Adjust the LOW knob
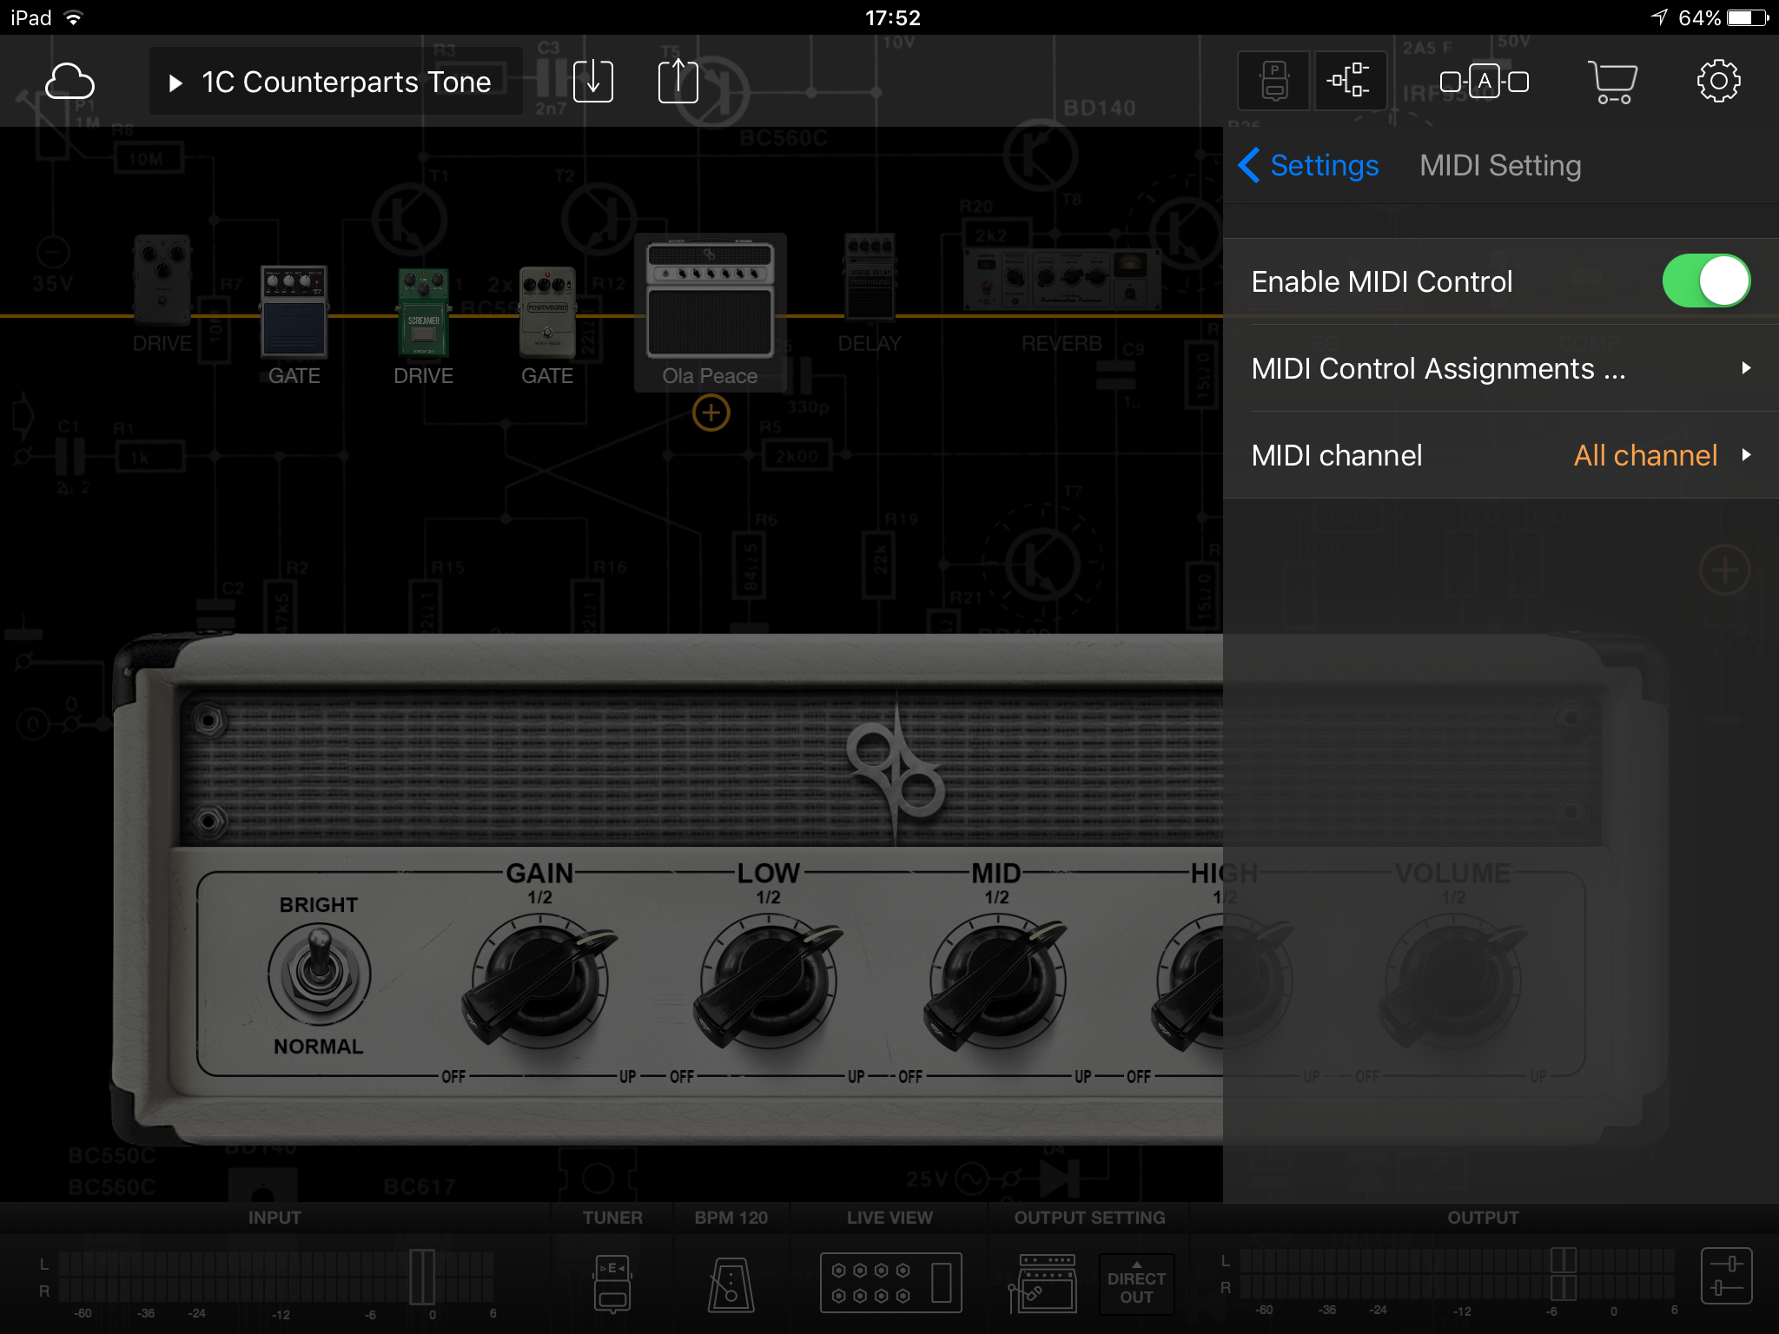The image size is (1779, 1334). 769,981
